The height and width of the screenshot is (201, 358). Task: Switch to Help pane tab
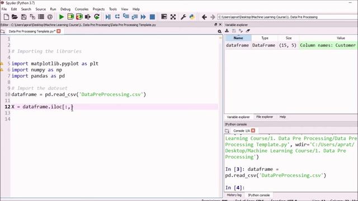click(282, 117)
